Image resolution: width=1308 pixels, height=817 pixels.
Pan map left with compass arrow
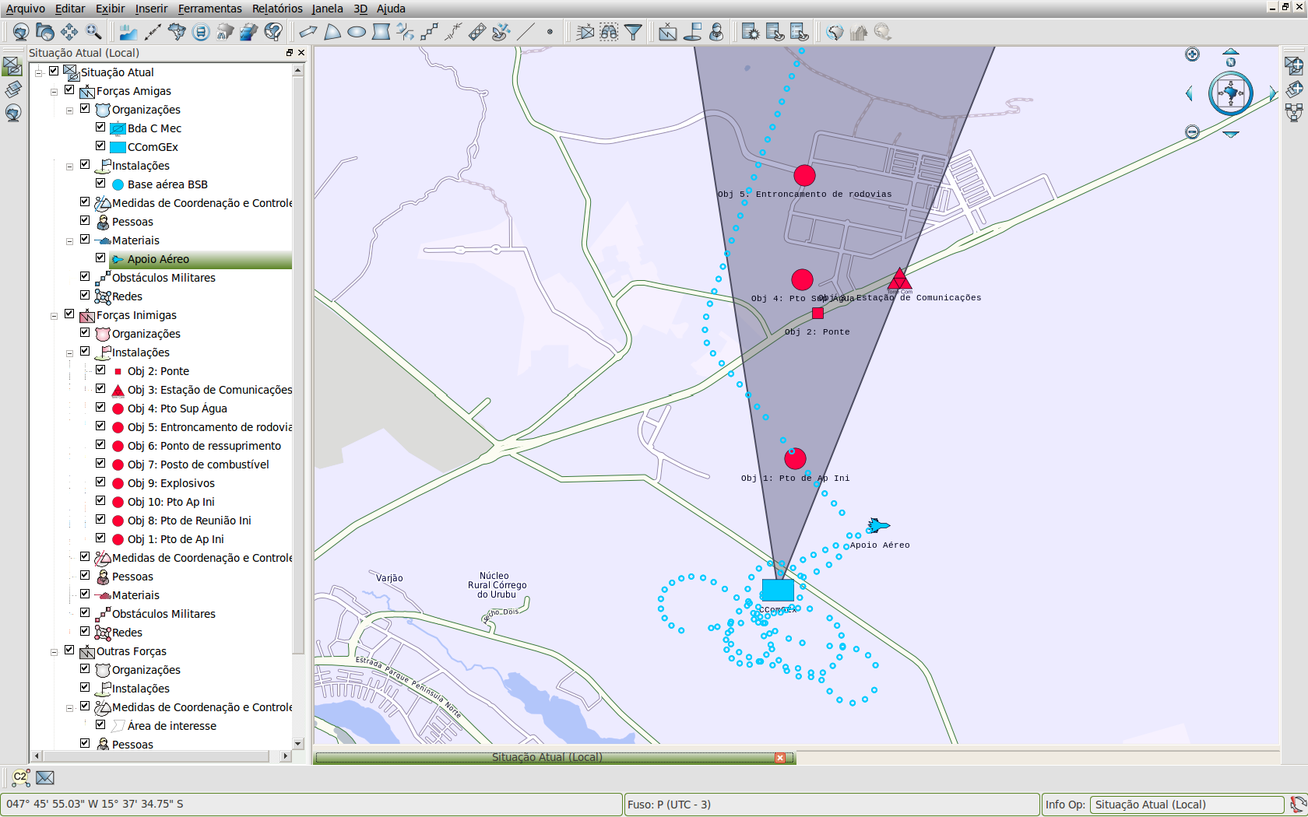pos(1189,93)
